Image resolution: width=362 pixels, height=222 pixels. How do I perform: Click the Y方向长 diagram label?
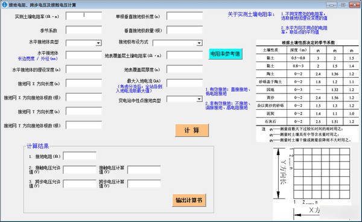(284, 172)
